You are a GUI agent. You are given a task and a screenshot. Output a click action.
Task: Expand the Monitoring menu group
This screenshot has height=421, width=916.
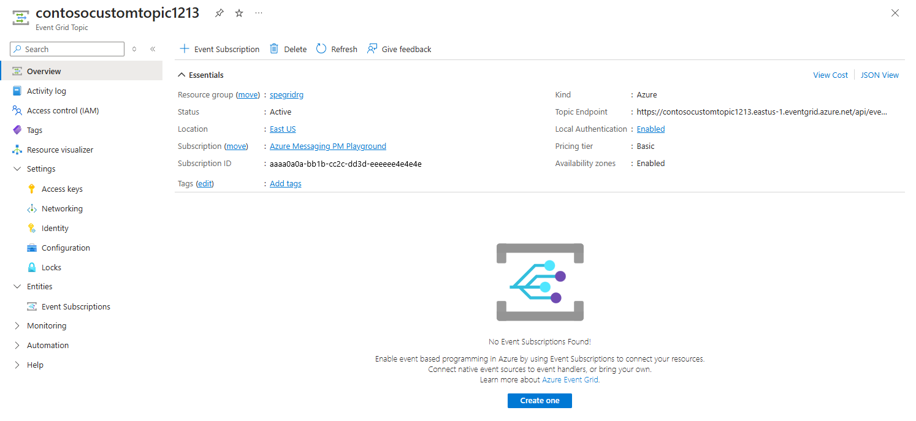click(17, 325)
